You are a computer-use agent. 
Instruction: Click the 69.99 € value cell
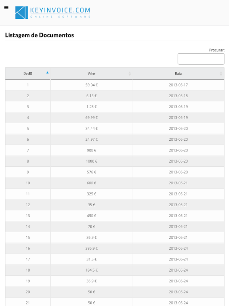click(x=91, y=117)
